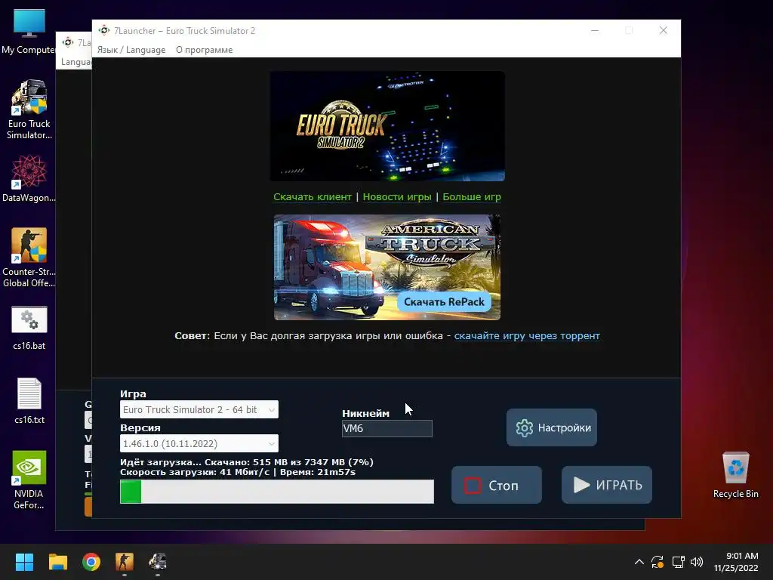Click the play triangle icon on ИГРАТЬ
The image size is (773, 580).
(582, 486)
